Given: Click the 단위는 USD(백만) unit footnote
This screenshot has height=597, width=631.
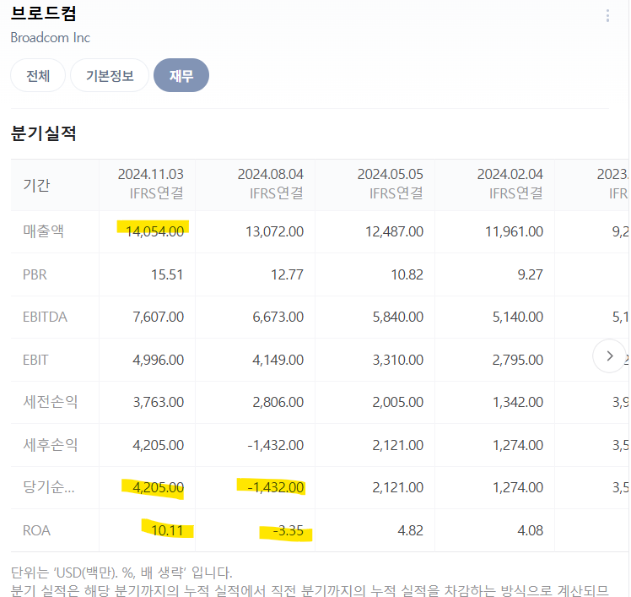Looking at the screenshot, I should click(x=121, y=573).
